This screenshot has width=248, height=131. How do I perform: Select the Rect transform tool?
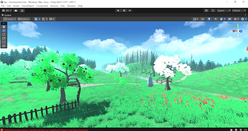click(4, 42)
